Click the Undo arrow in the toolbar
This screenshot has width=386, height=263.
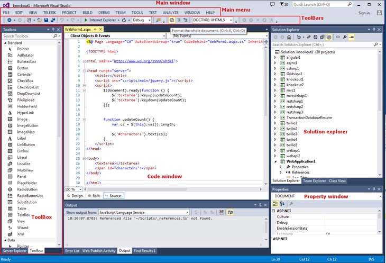[62, 20]
